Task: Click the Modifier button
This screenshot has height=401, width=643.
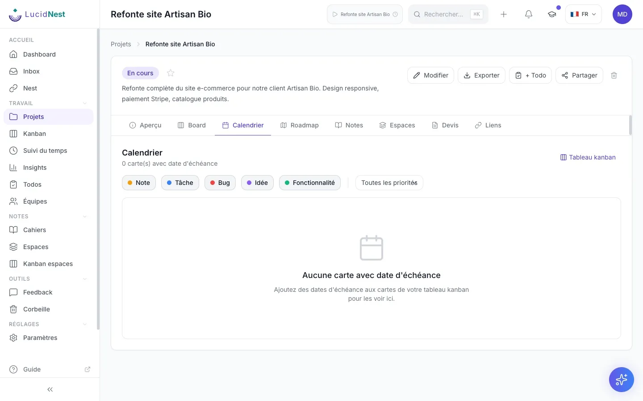Action: pos(431,75)
